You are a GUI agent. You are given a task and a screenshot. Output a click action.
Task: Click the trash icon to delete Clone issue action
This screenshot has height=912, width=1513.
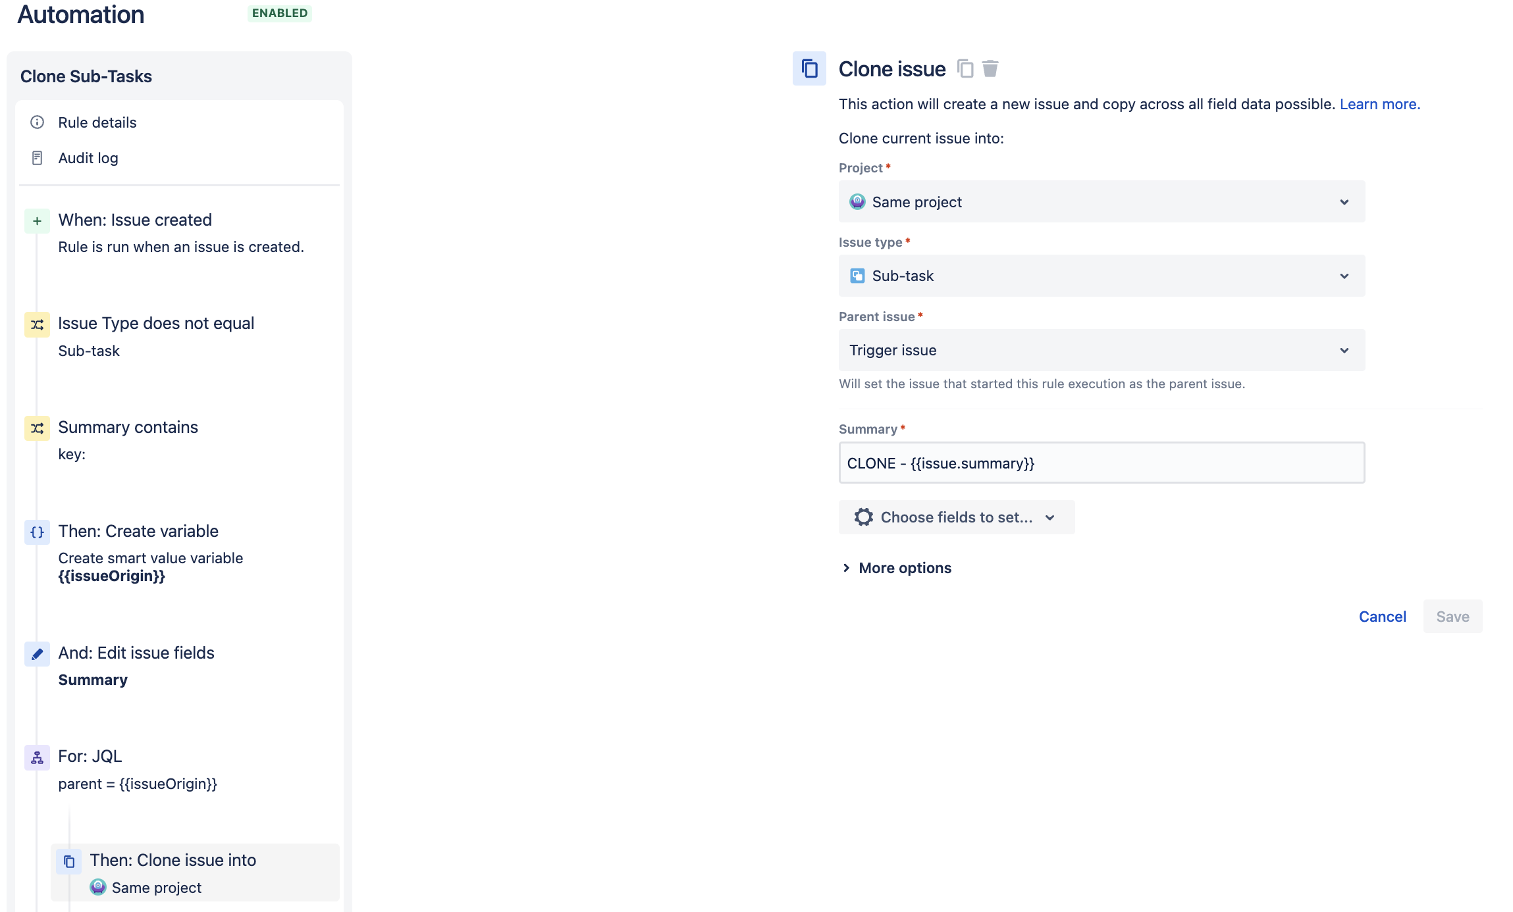pos(990,68)
